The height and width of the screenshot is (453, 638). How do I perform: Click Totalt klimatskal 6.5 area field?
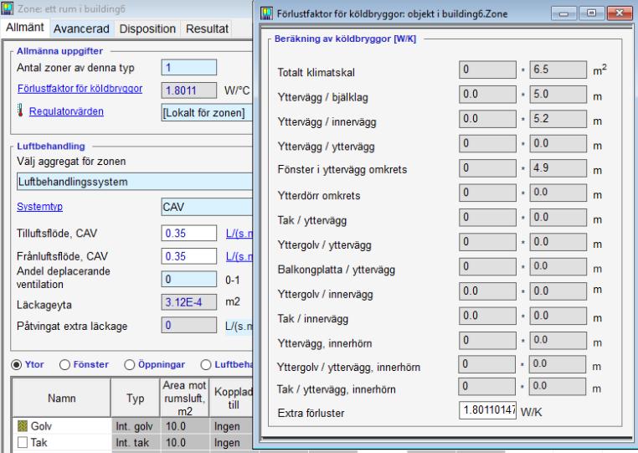click(x=558, y=69)
